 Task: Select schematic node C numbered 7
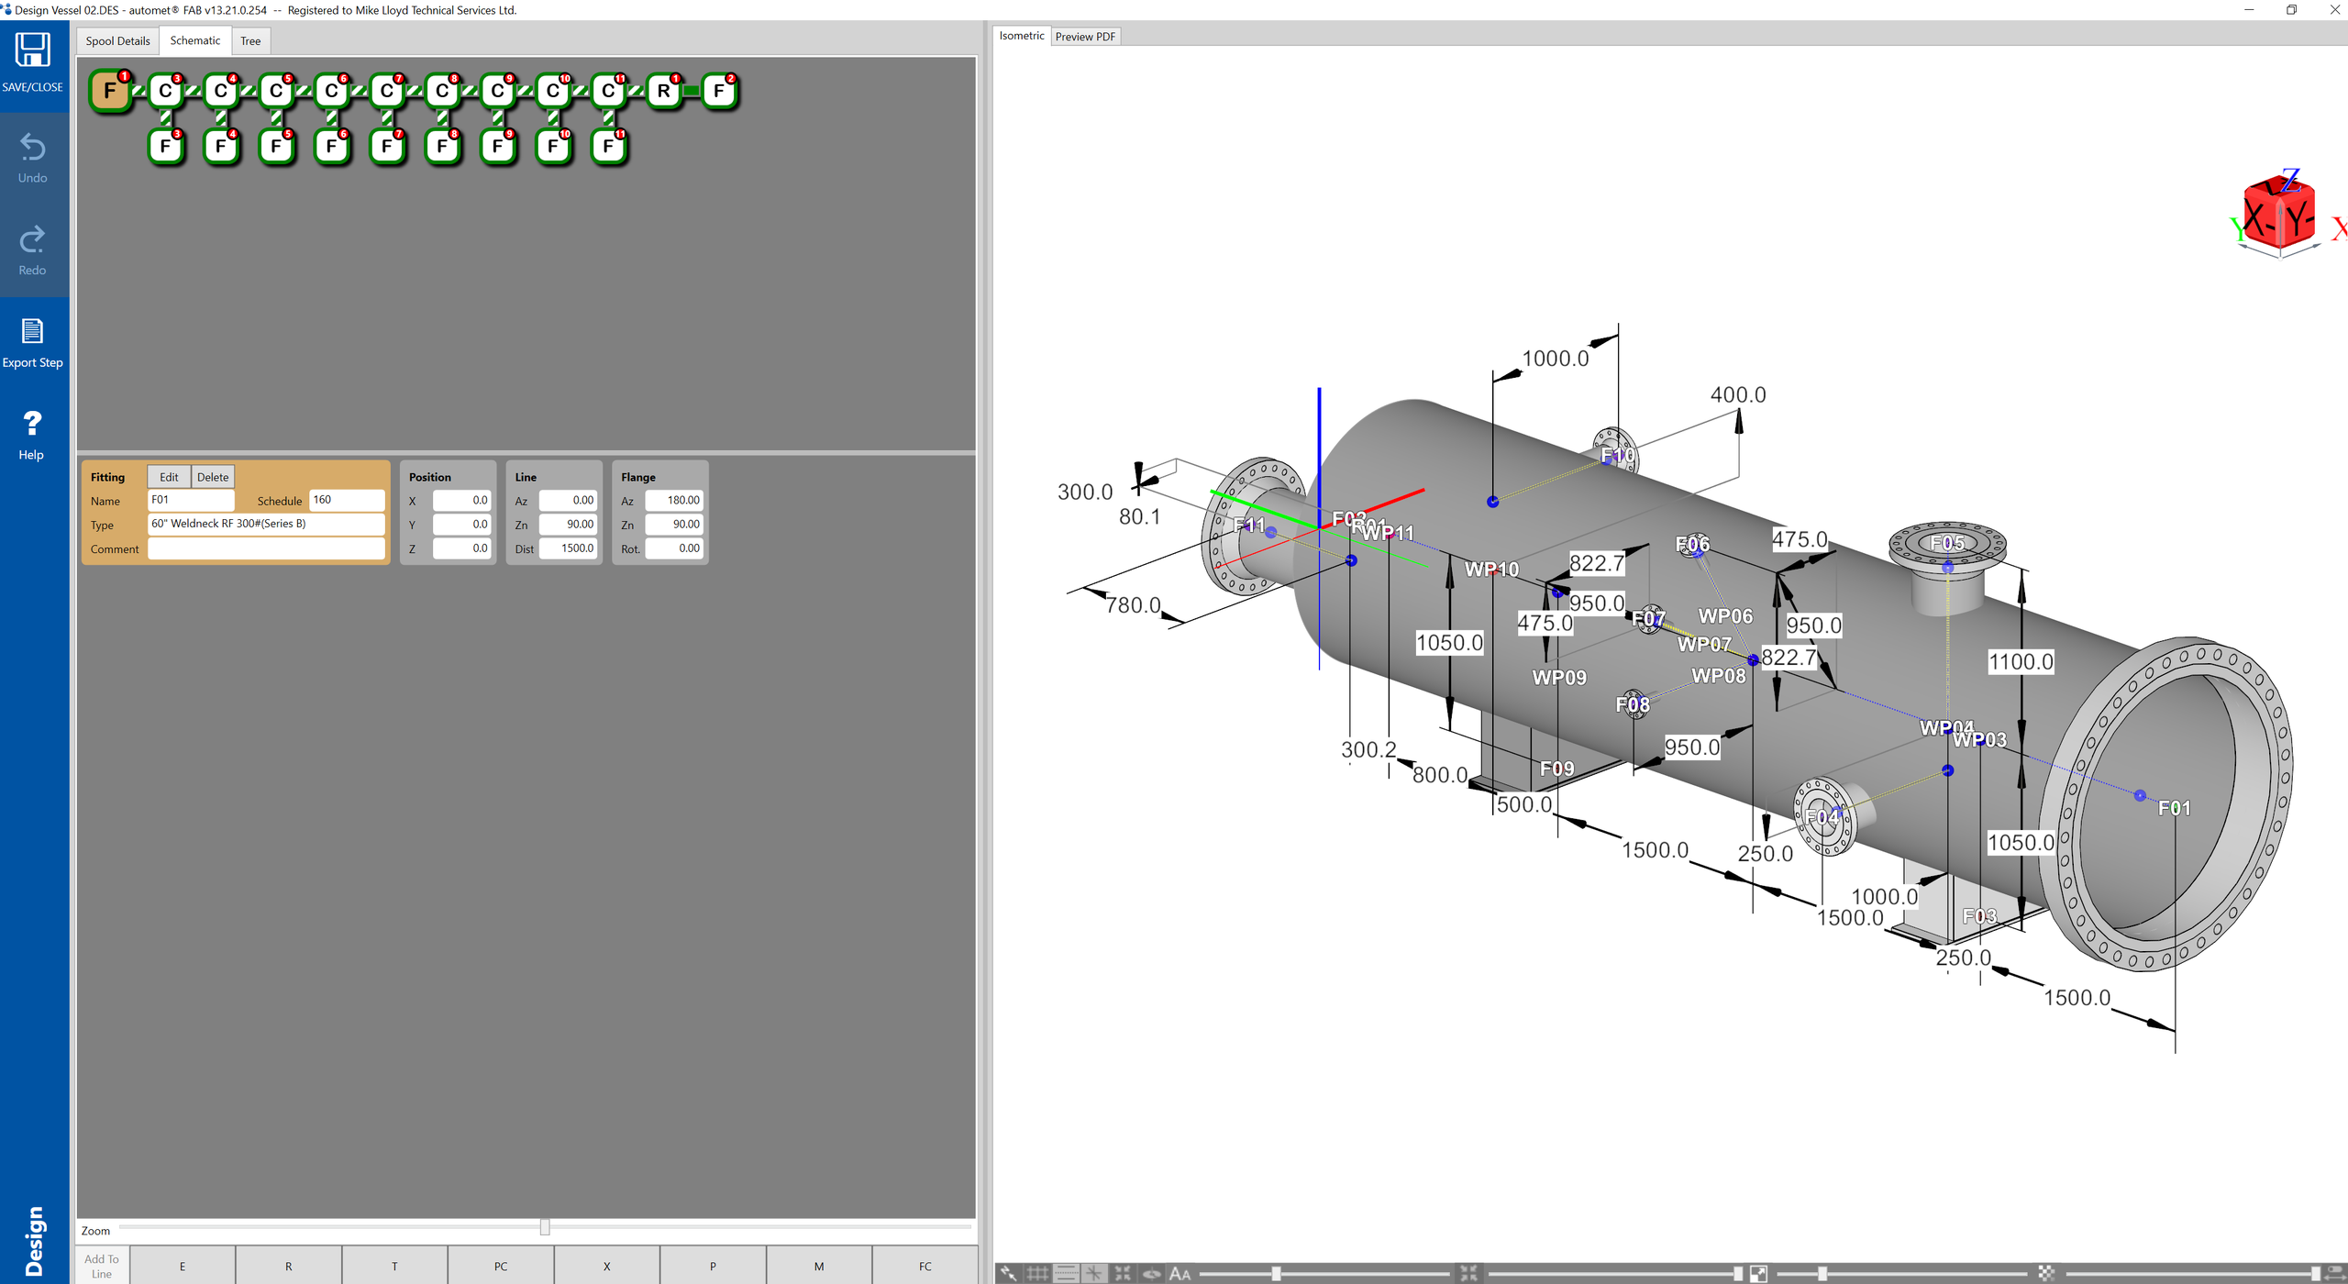[387, 91]
